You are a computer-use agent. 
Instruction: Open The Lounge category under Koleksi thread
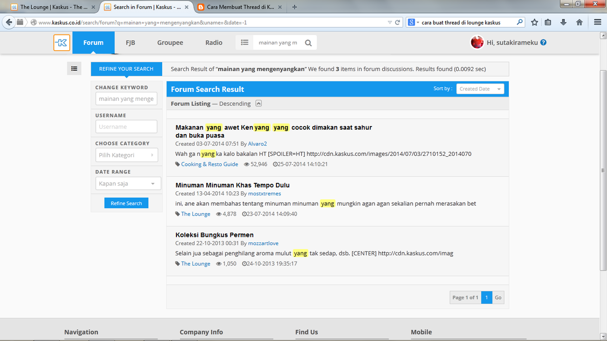point(195,264)
